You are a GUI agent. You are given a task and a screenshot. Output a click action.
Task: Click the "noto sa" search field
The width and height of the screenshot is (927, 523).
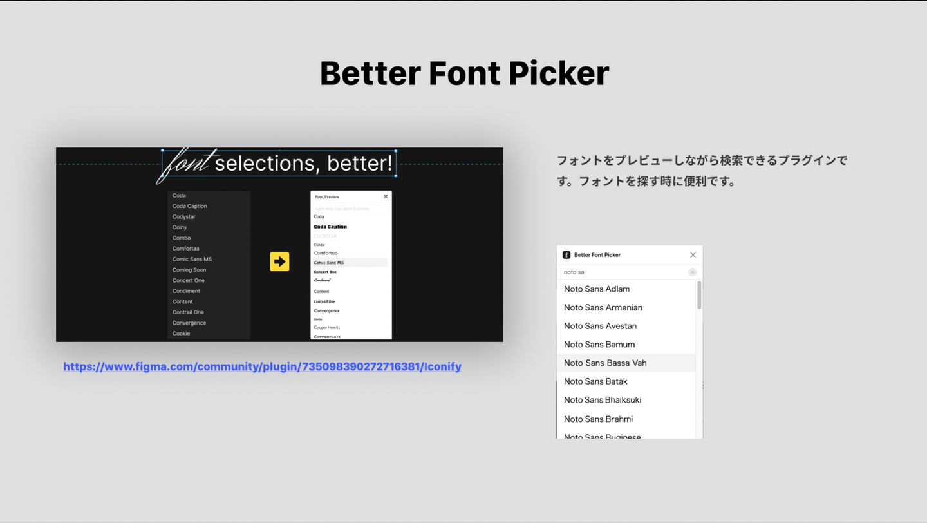click(x=621, y=272)
